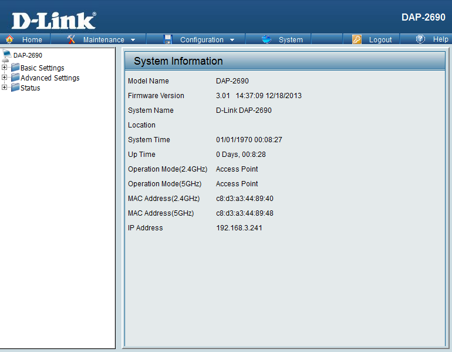
Task: Click the D-Link logo
Action: (x=54, y=21)
